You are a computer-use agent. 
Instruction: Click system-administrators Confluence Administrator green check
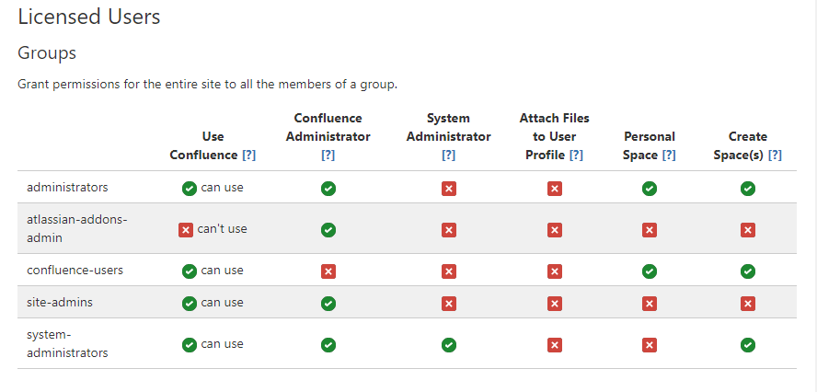(328, 345)
